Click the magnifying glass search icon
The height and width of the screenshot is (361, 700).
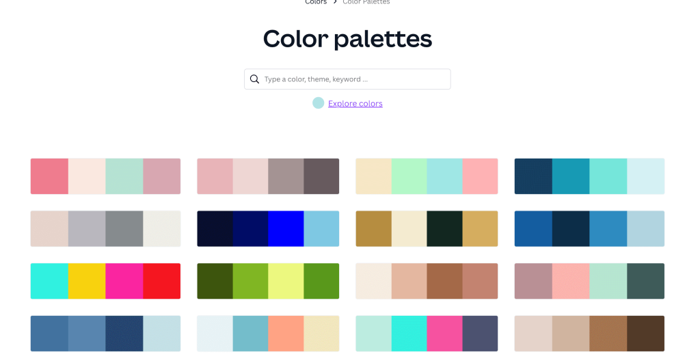(x=254, y=79)
